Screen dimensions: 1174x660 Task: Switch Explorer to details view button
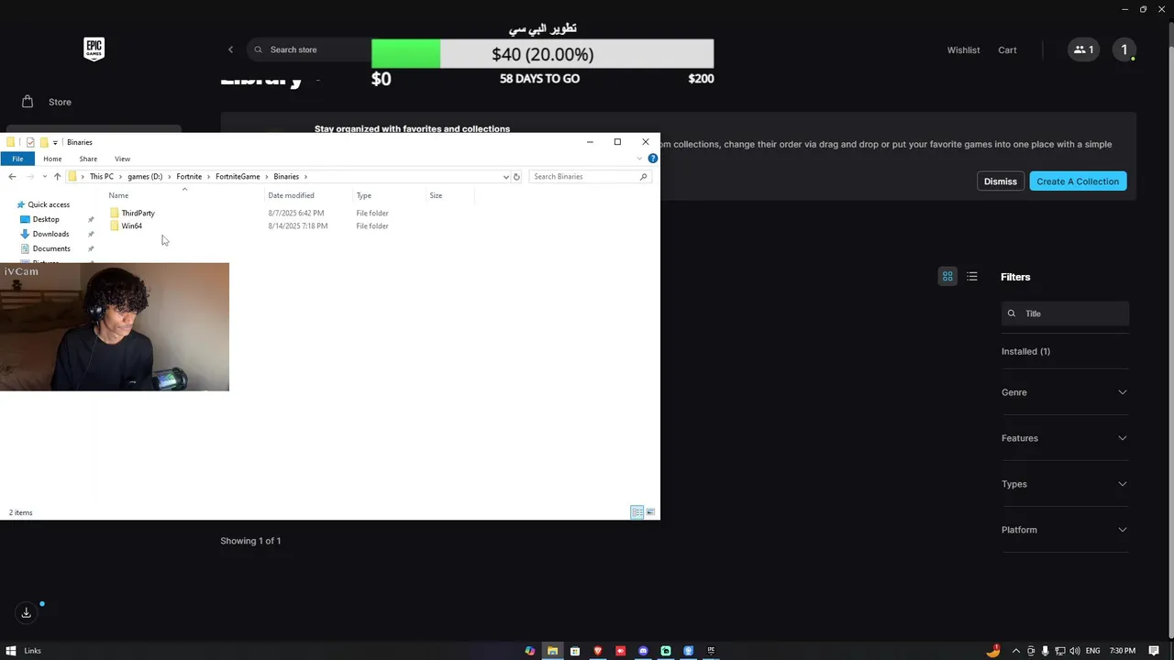point(637,512)
